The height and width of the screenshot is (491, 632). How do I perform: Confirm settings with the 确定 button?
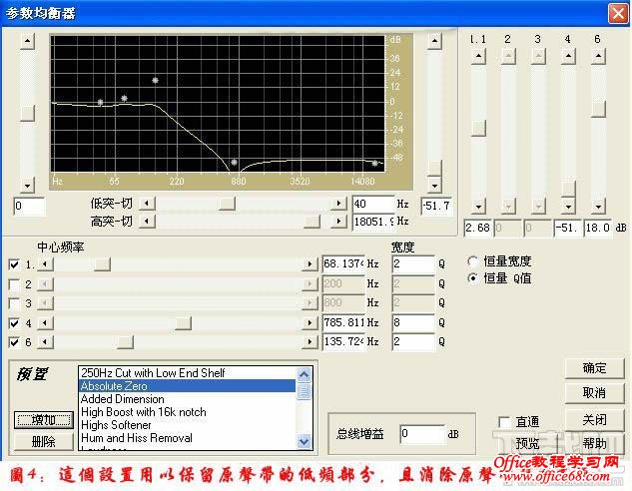593,369
